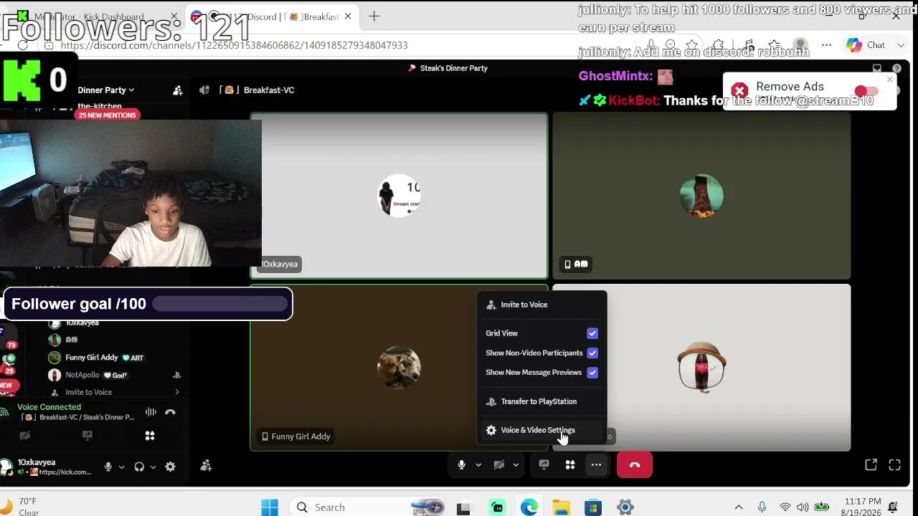Open Copilot Chat in the browser toolbar
The image size is (918, 516).
coord(866,45)
